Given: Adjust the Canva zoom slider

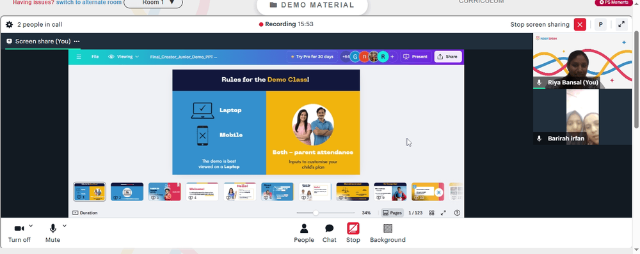Looking at the screenshot, I should point(316,213).
